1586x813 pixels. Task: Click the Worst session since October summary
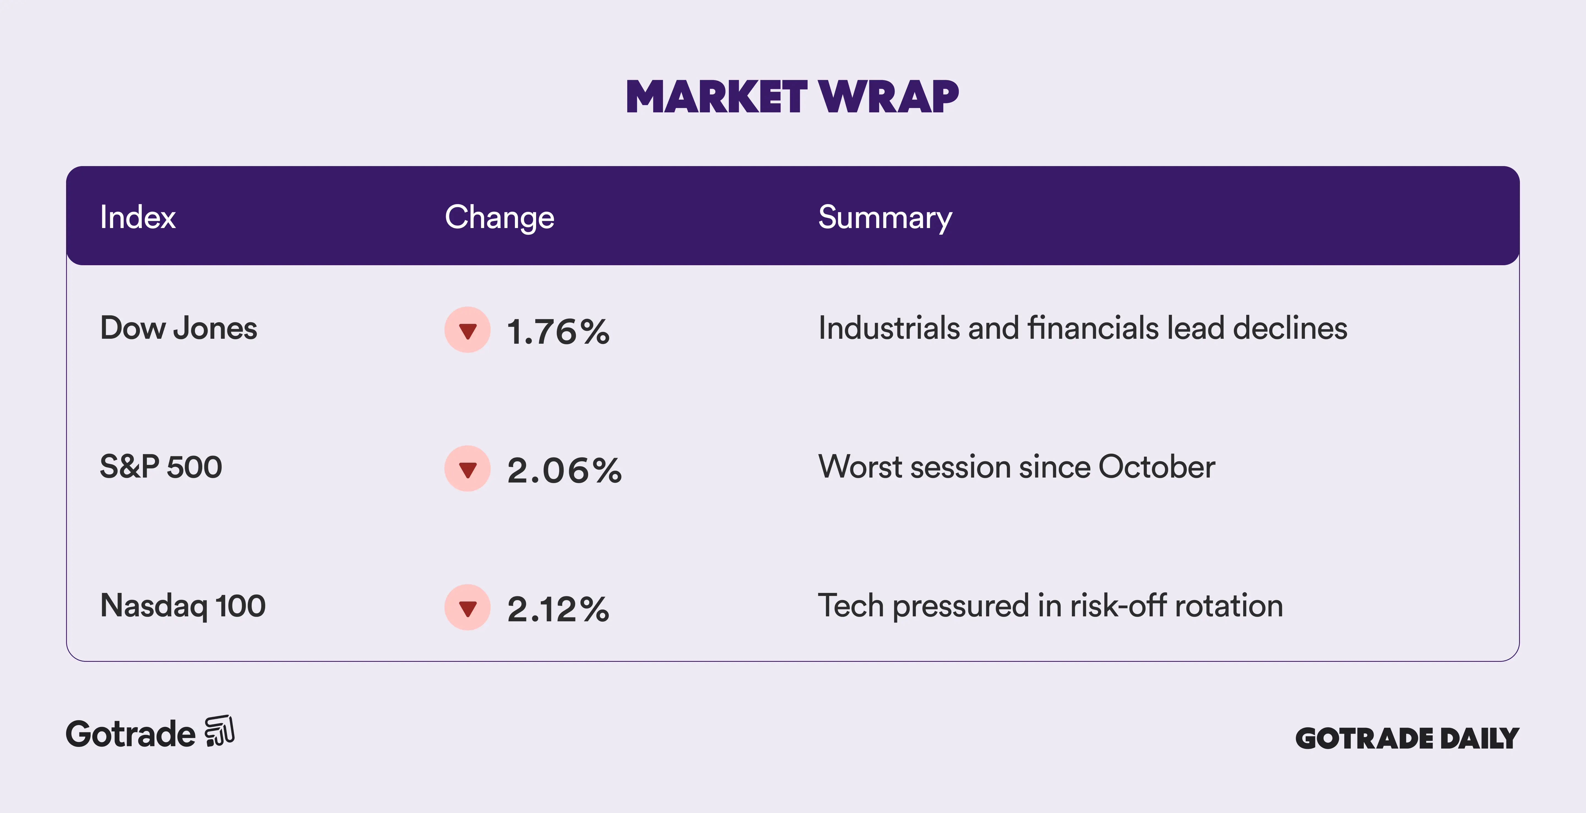(1017, 466)
